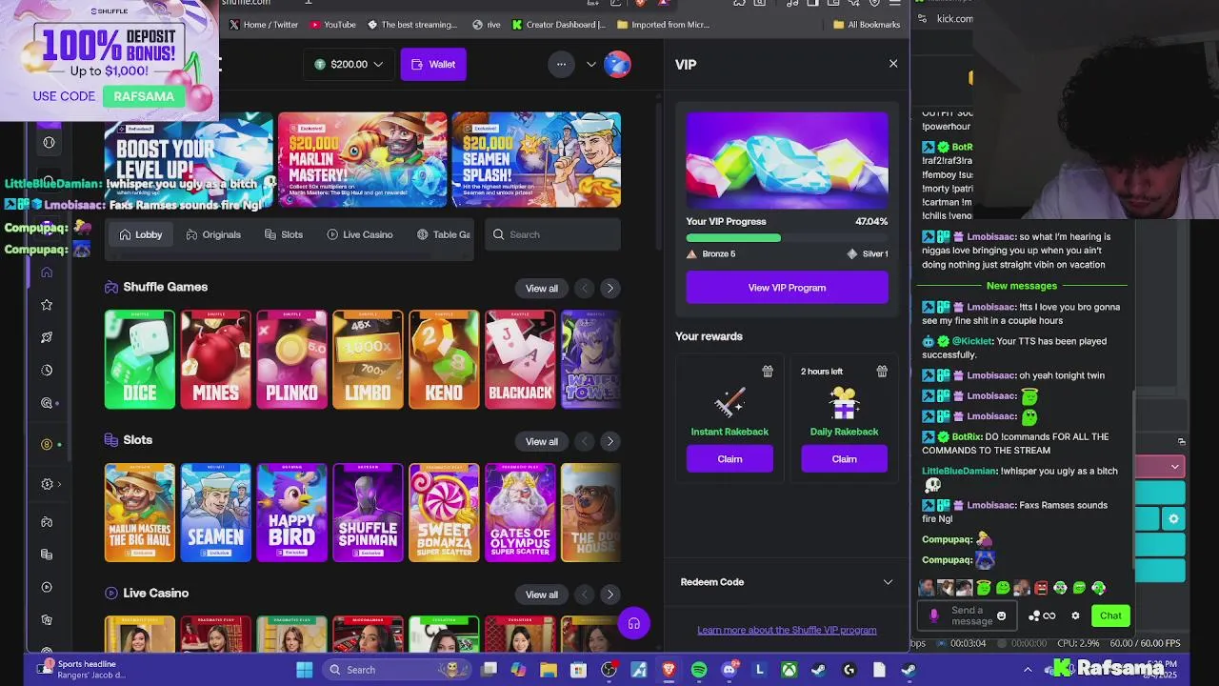Open the Boost Your Level Up banner
The height and width of the screenshot is (686, 1219).
click(x=189, y=160)
